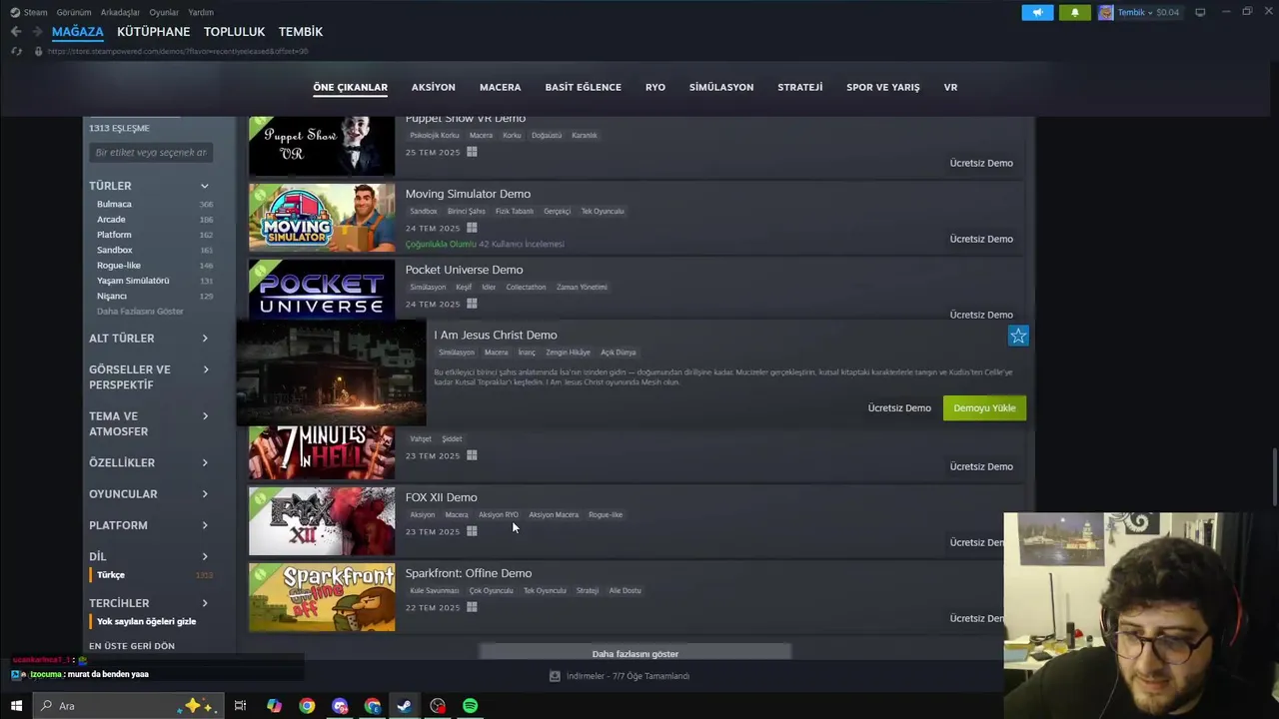Open Steam announcements megaphone button
Viewport: 1279px width, 719px height.
(x=1037, y=12)
